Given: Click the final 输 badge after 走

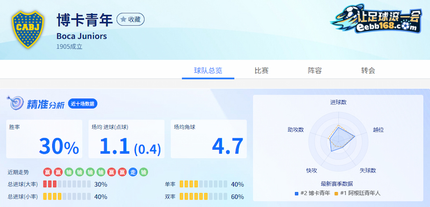Looking at the screenshot, I should coord(144,172).
